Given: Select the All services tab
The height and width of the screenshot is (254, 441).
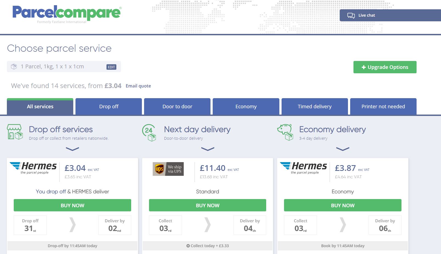Looking at the screenshot, I should [40, 107].
